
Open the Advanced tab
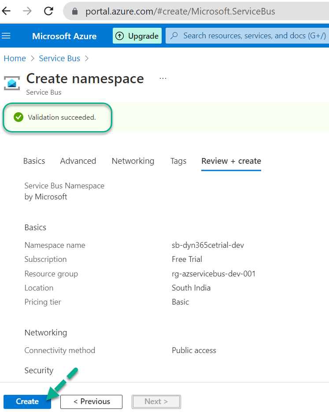tap(78, 161)
